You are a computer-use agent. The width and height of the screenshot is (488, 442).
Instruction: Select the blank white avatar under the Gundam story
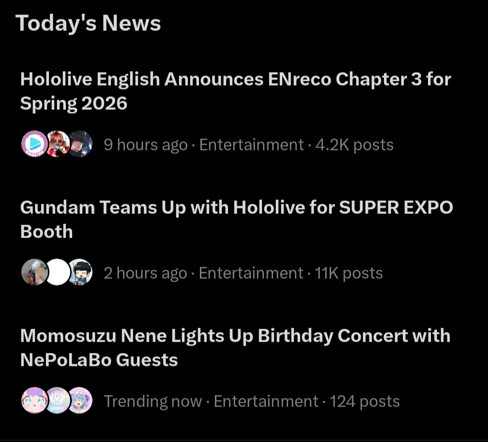(x=58, y=272)
